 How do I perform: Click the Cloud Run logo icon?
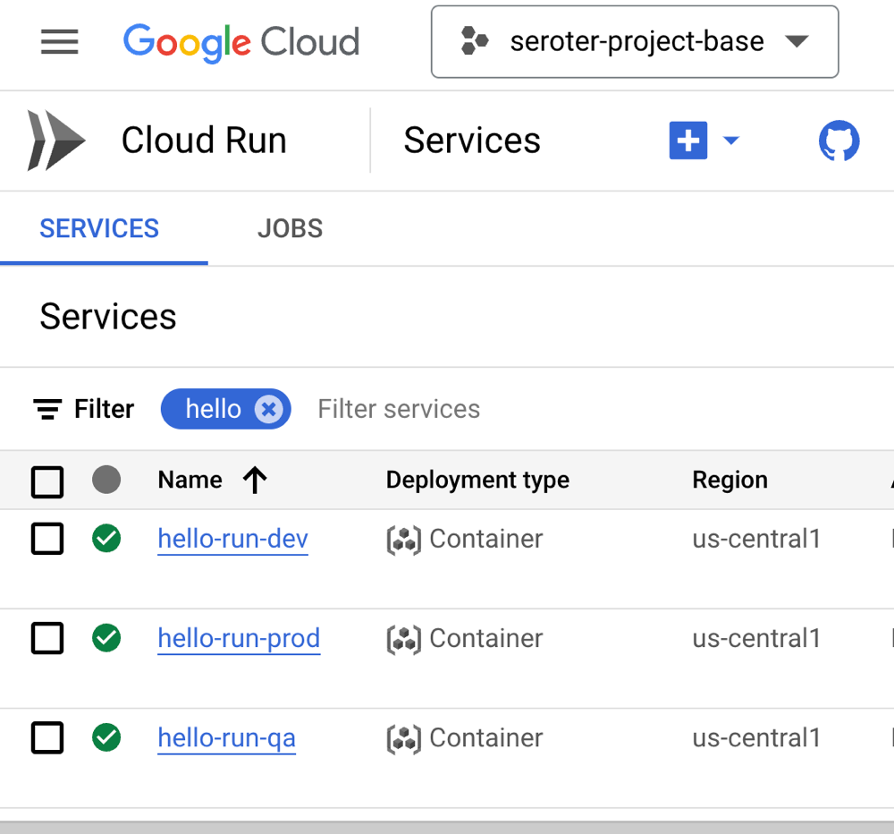[55, 140]
